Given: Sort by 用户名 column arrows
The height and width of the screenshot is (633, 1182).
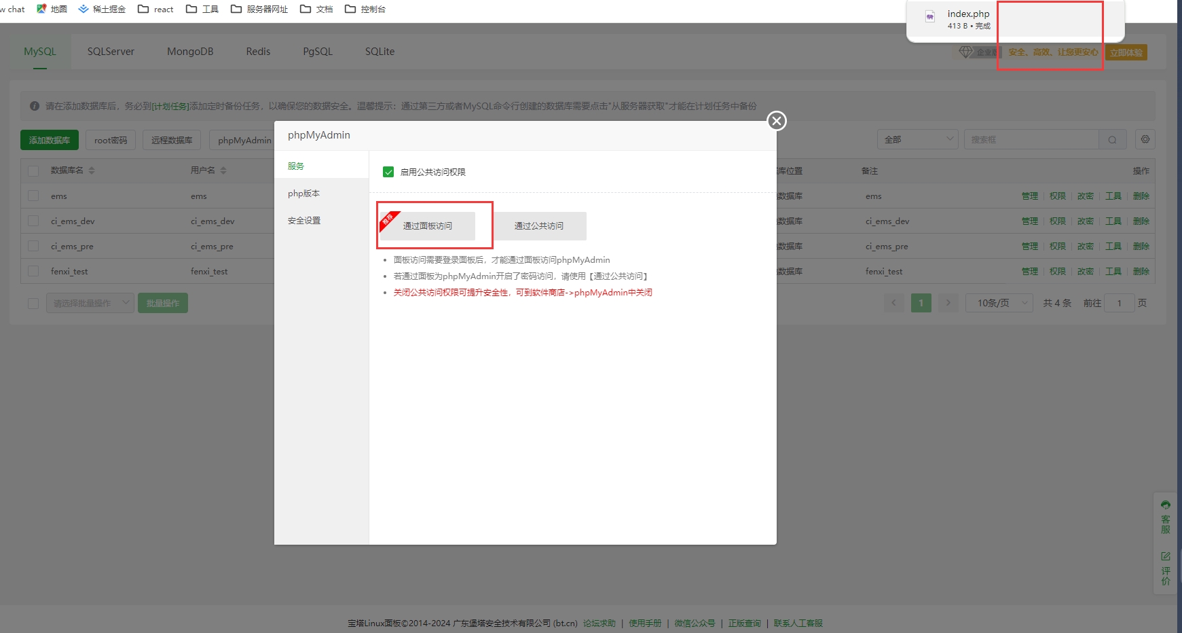Looking at the screenshot, I should 223,170.
